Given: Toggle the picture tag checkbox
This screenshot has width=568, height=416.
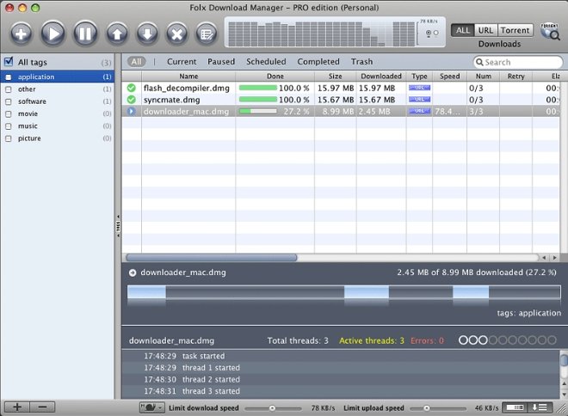Looking at the screenshot, I should (9, 138).
